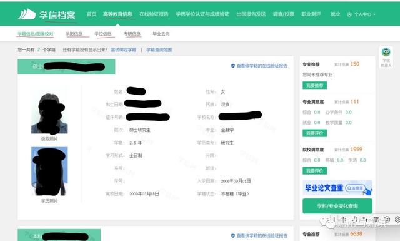Open 职业测评 menu item
This screenshot has height=241, width=400.
tap(311, 14)
